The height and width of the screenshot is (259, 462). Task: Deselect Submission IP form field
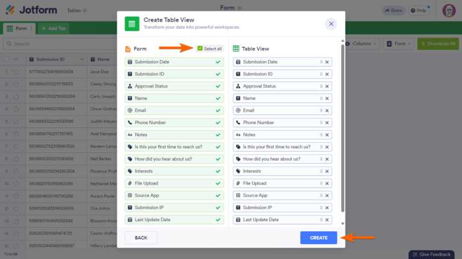pos(218,207)
